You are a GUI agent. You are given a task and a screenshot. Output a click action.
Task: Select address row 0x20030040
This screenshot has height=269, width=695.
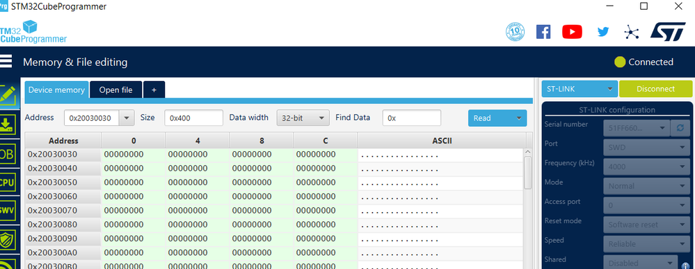coord(63,168)
